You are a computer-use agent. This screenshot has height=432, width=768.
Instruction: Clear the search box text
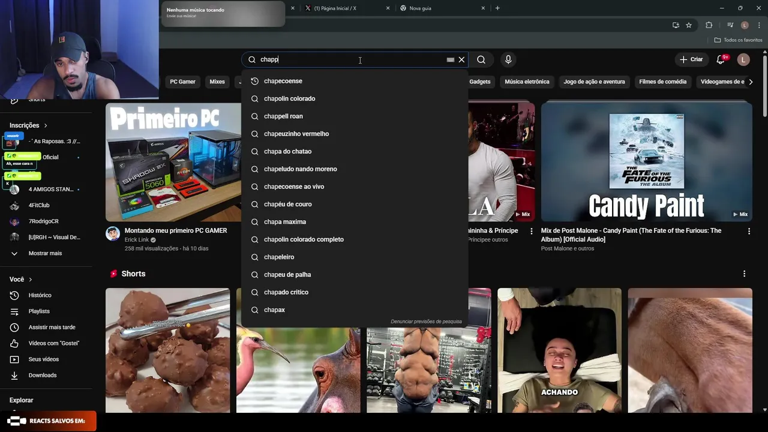point(461,59)
